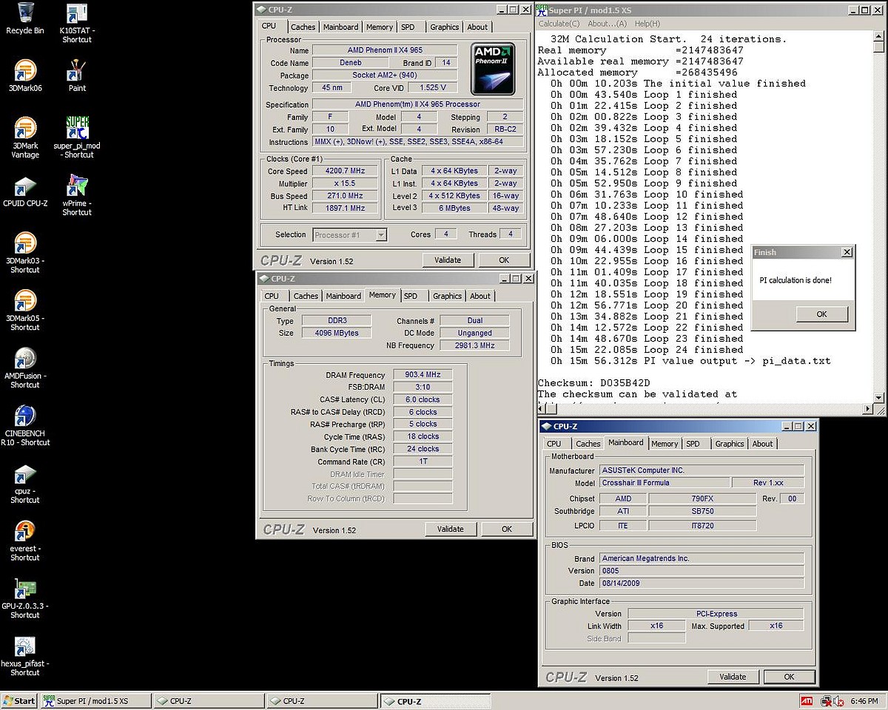Click Validate in CPU tab window
The width and height of the screenshot is (888, 710).
tap(448, 260)
